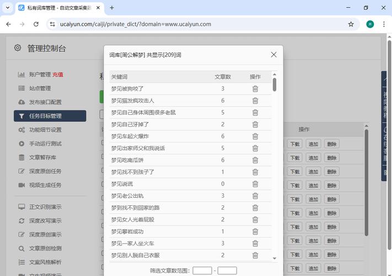Remove keyword 梦见攀岩成功 via trash icon
The image size is (392, 276).
click(x=255, y=231)
